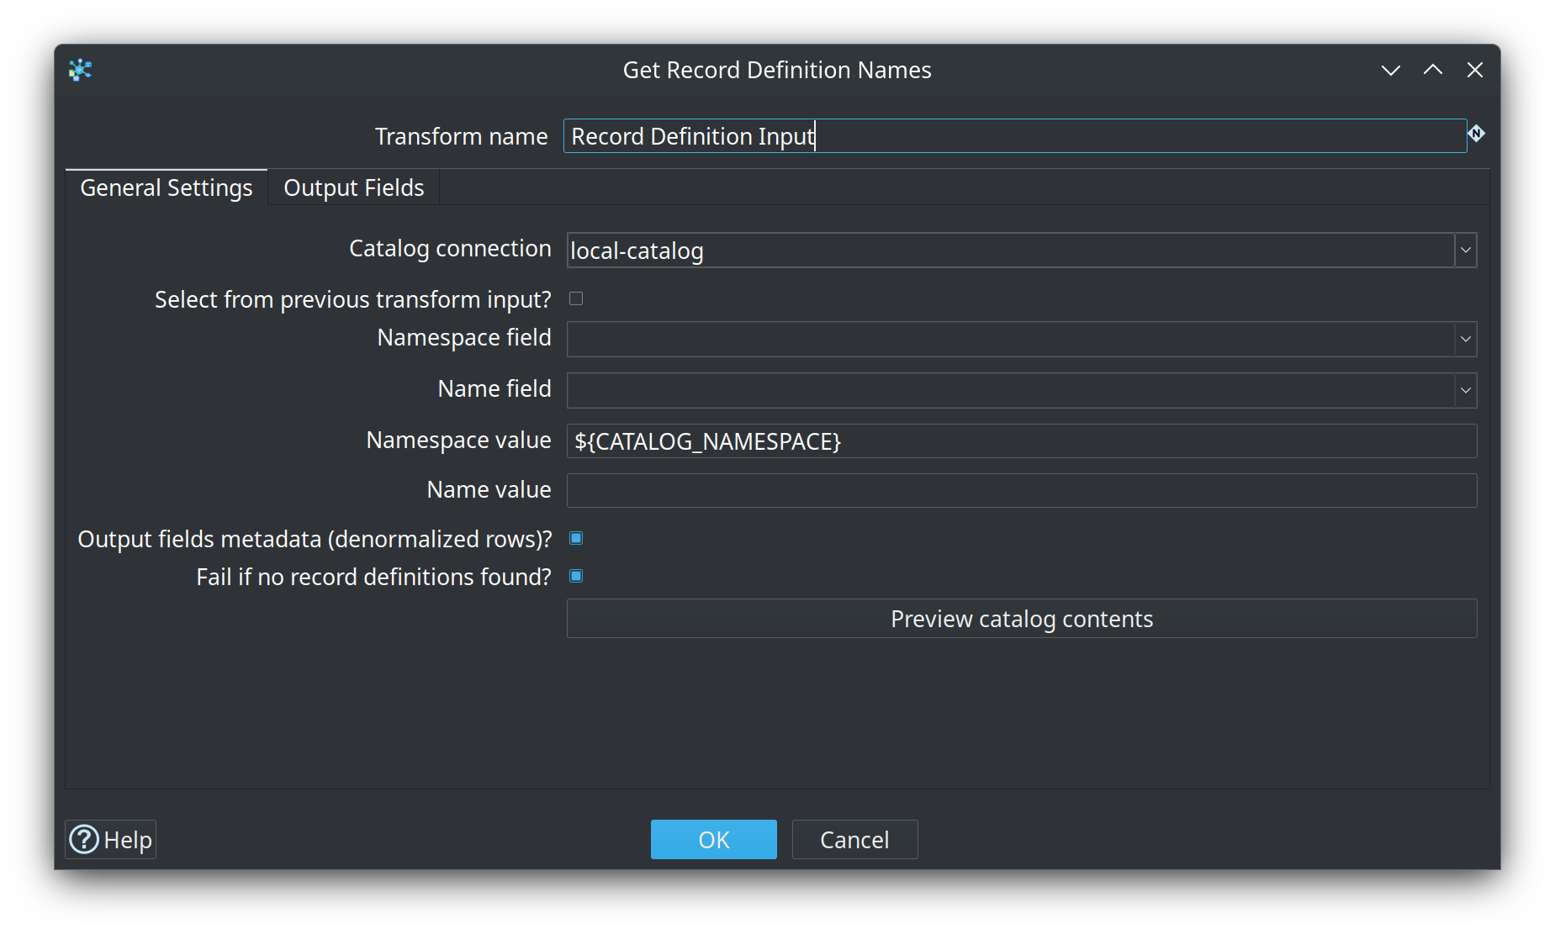The height and width of the screenshot is (934, 1555).
Task: Switch to the General Settings tab
Action: pyautogui.click(x=167, y=187)
